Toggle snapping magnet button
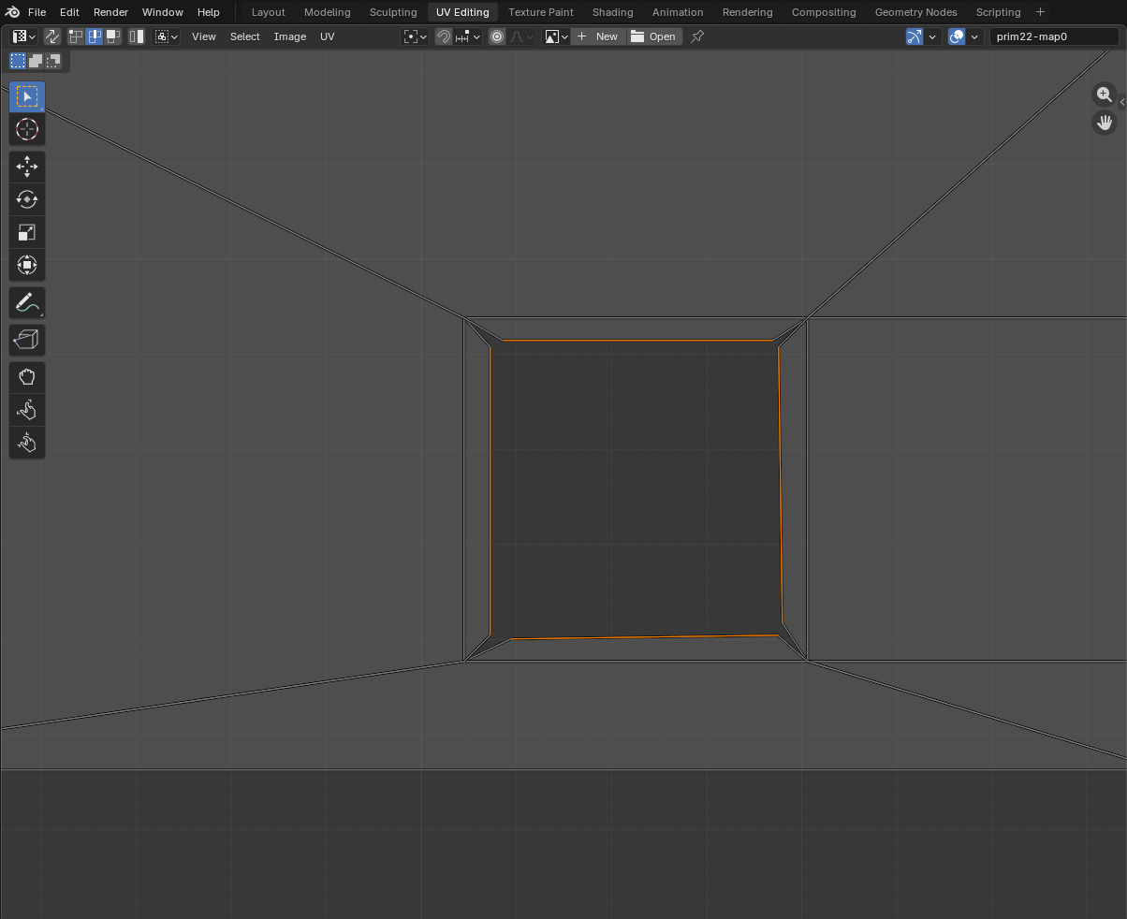The width and height of the screenshot is (1127, 919). coord(444,36)
